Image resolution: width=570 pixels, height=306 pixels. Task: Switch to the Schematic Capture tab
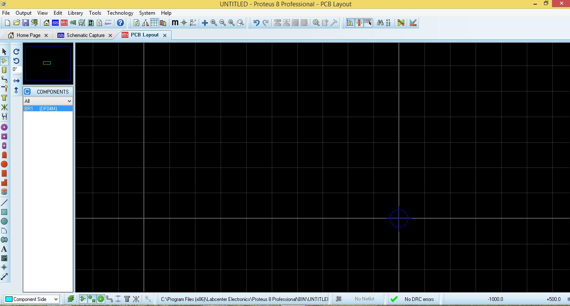click(x=85, y=35)
